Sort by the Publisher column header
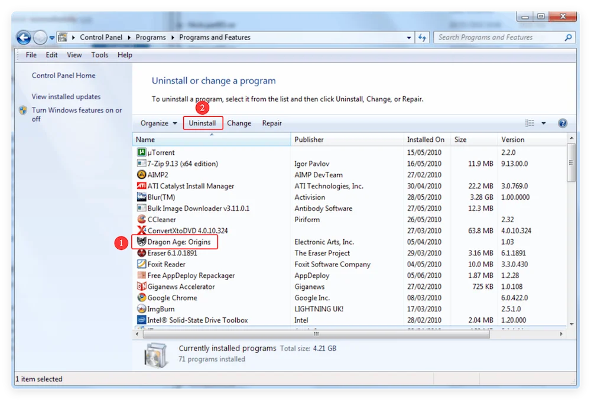 (347, 139)
